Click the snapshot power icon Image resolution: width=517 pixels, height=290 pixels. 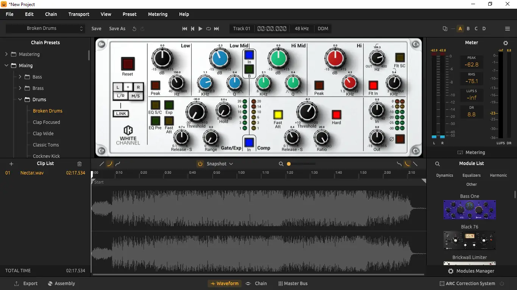tap(200, 164)
